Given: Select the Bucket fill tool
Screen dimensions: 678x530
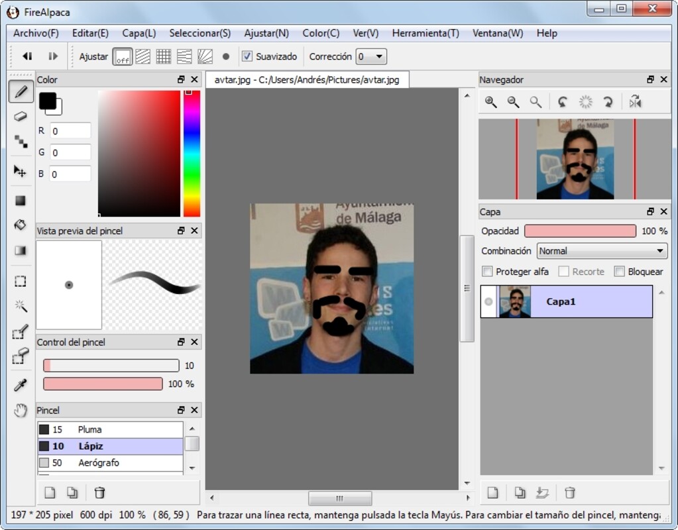Looking at the screenshot, I should (x=21, y=225).
